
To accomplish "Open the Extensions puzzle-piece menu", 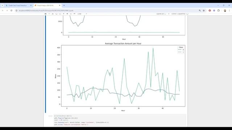I will point(219,10).
